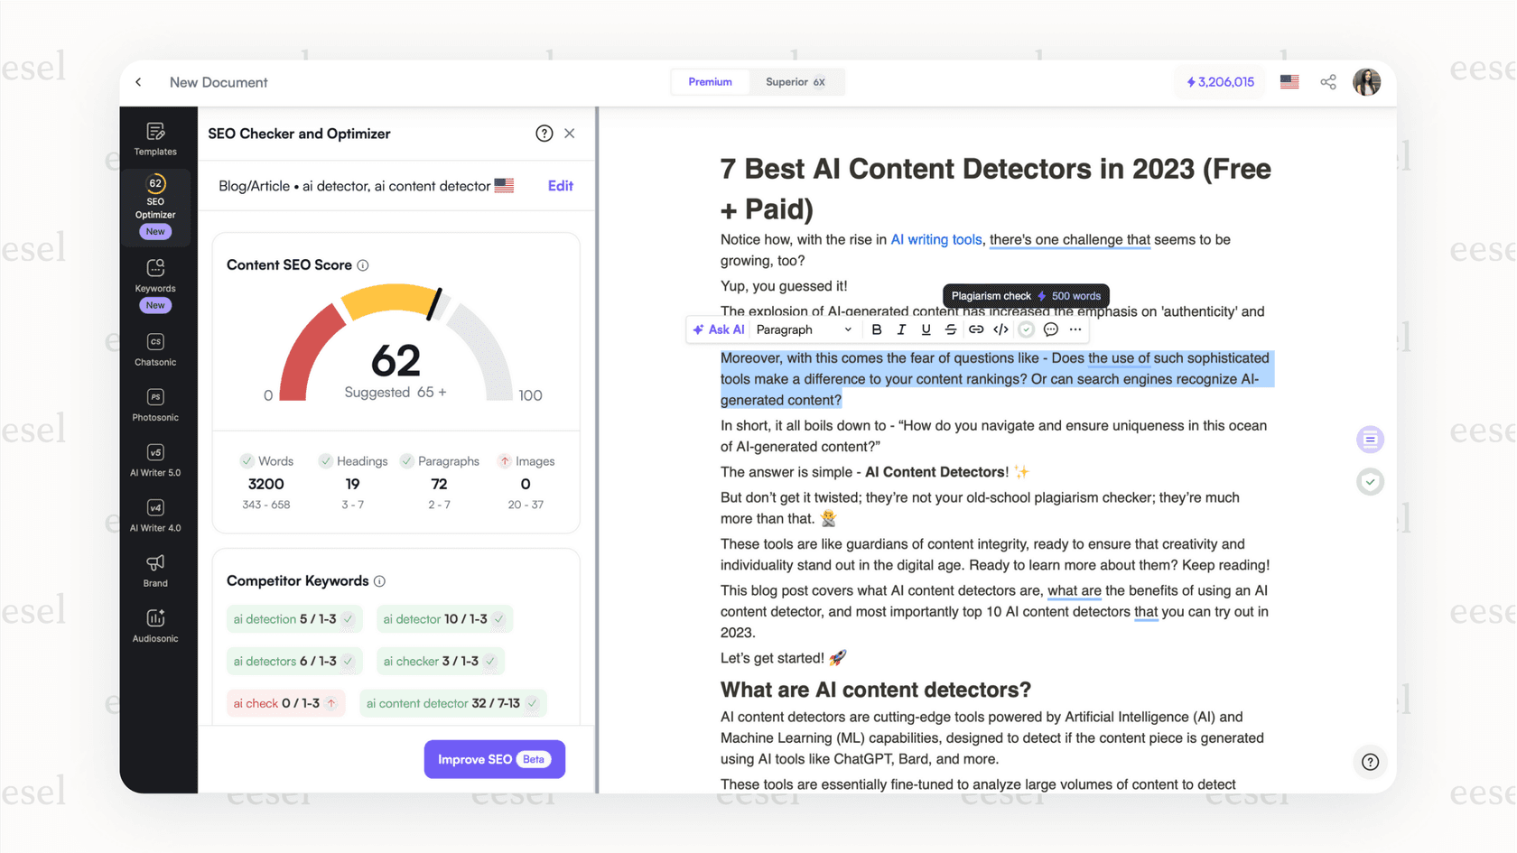This screenshot has height=853, width=1517.
Task: Collapse the editor with the back chevron
Action: [x=137, y=81]
